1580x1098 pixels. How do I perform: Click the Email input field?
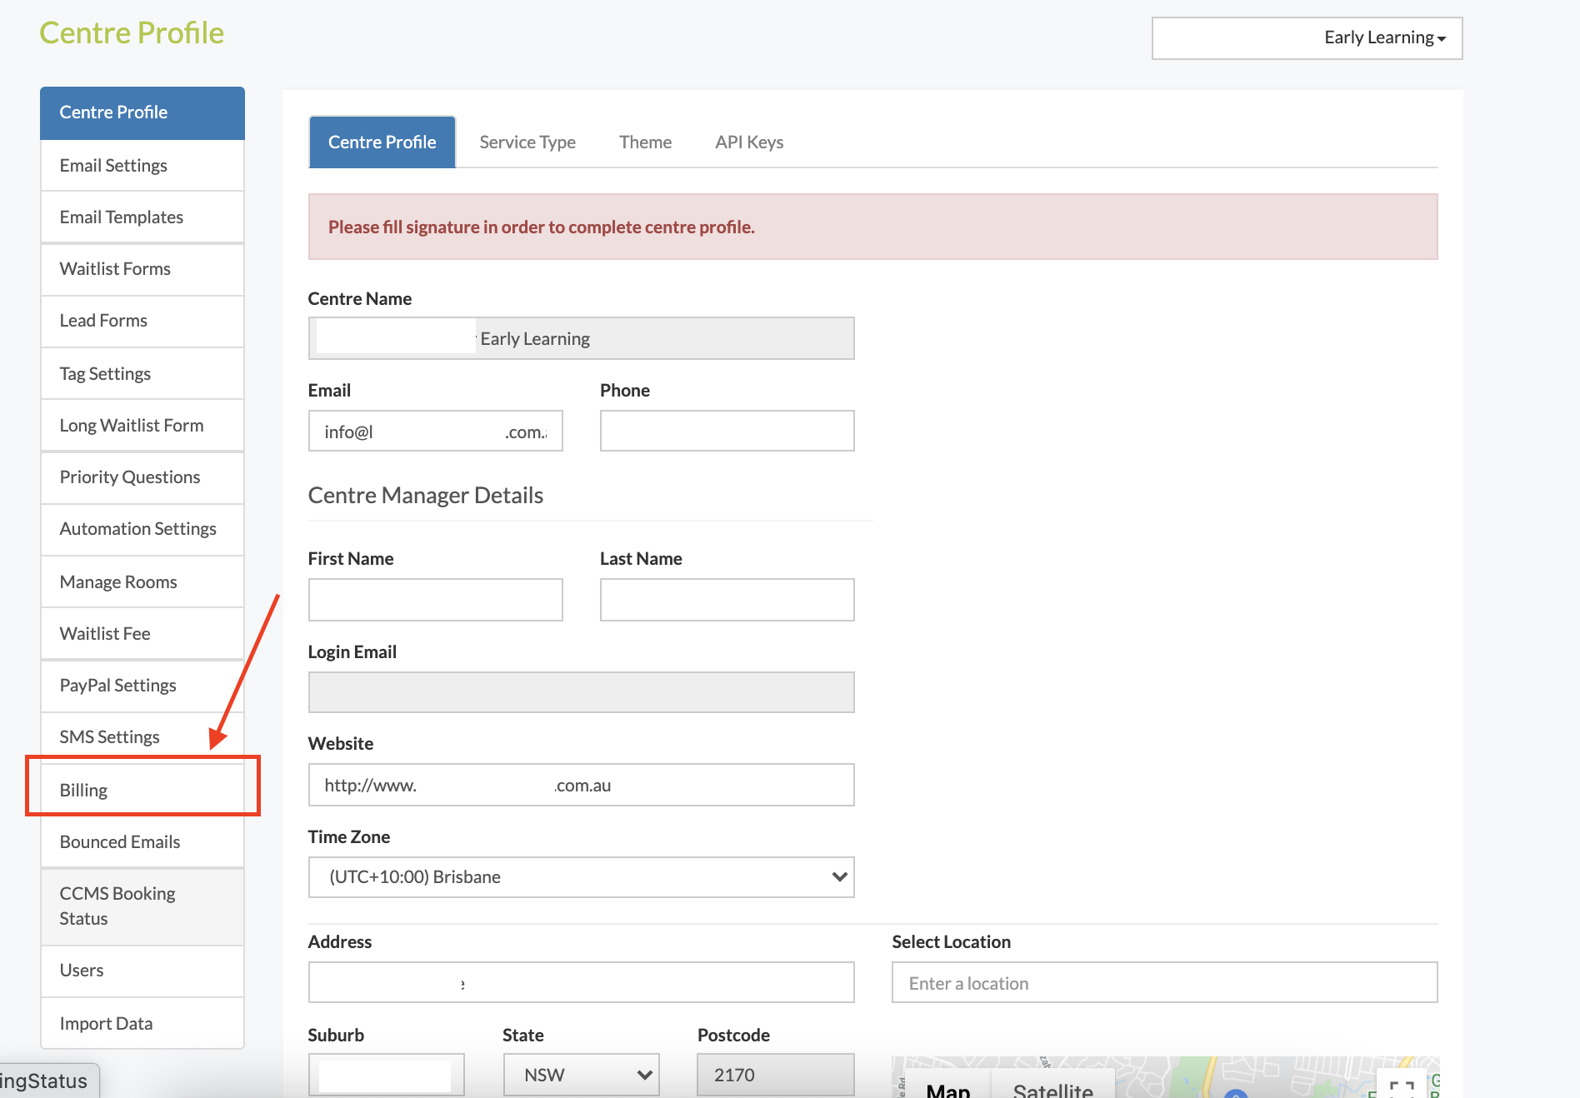(x=436, y=432)
